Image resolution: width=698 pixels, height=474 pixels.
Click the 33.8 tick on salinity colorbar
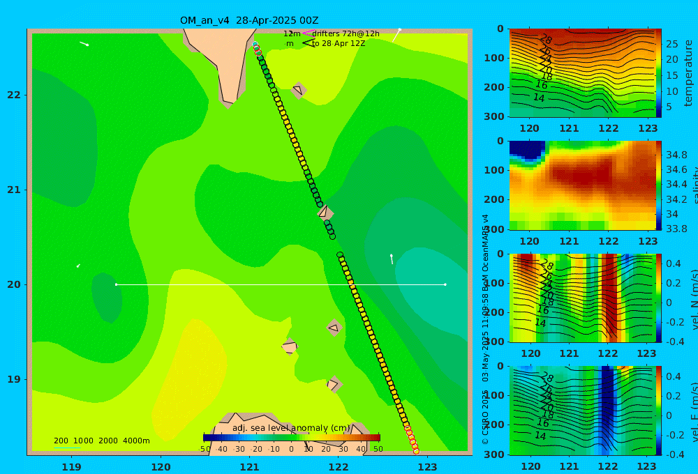pos(676,229)
